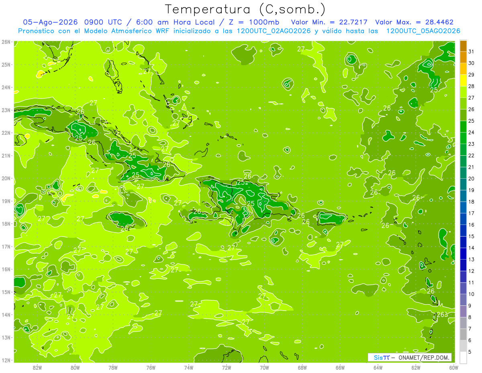This screenshot has width=482, height=373.
Task: Pick the teal 19–20 band in legend
Action: click(x=463, y=184)
